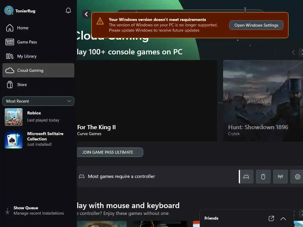Open My Library section

point(38,56)
